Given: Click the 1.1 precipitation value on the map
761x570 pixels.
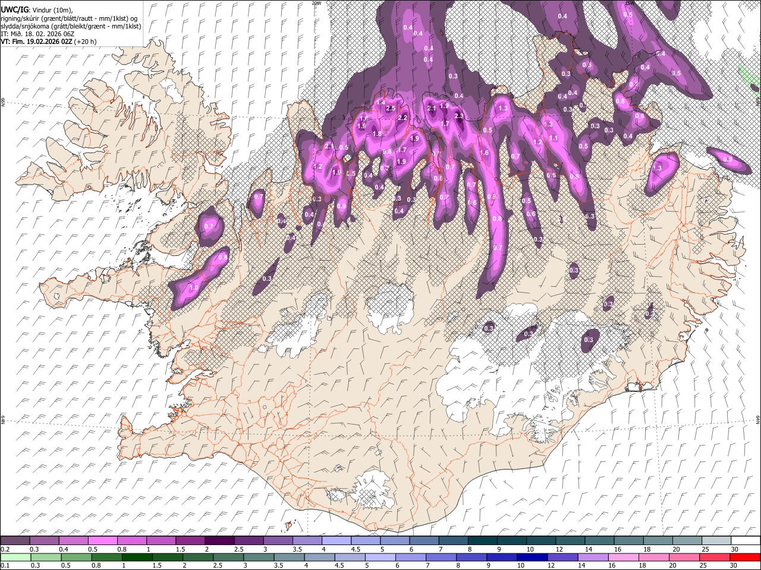Looking at the screenshot, I should [554, 138].
